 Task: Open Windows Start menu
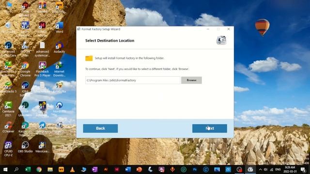click(5, 170)
